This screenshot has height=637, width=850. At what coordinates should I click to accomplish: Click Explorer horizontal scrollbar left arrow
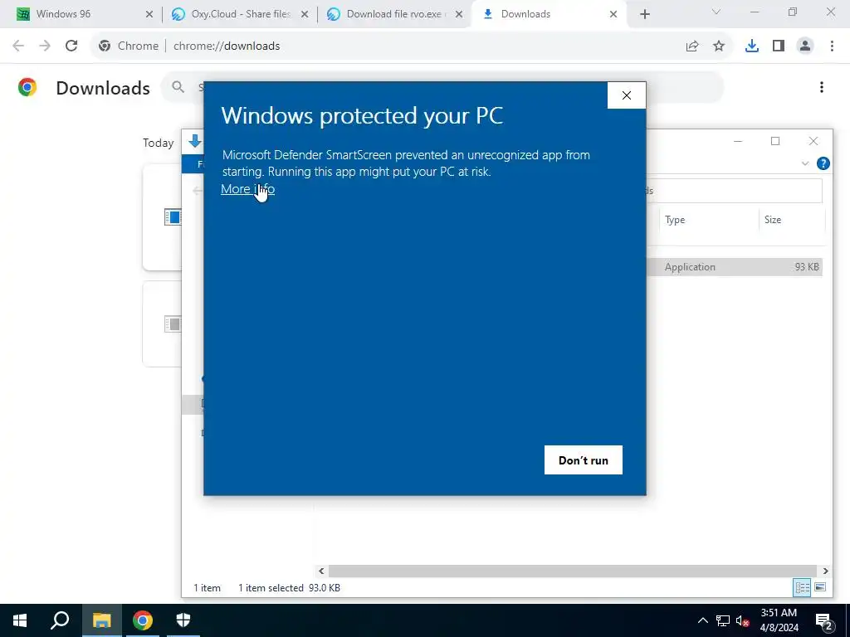coord(321,571)
